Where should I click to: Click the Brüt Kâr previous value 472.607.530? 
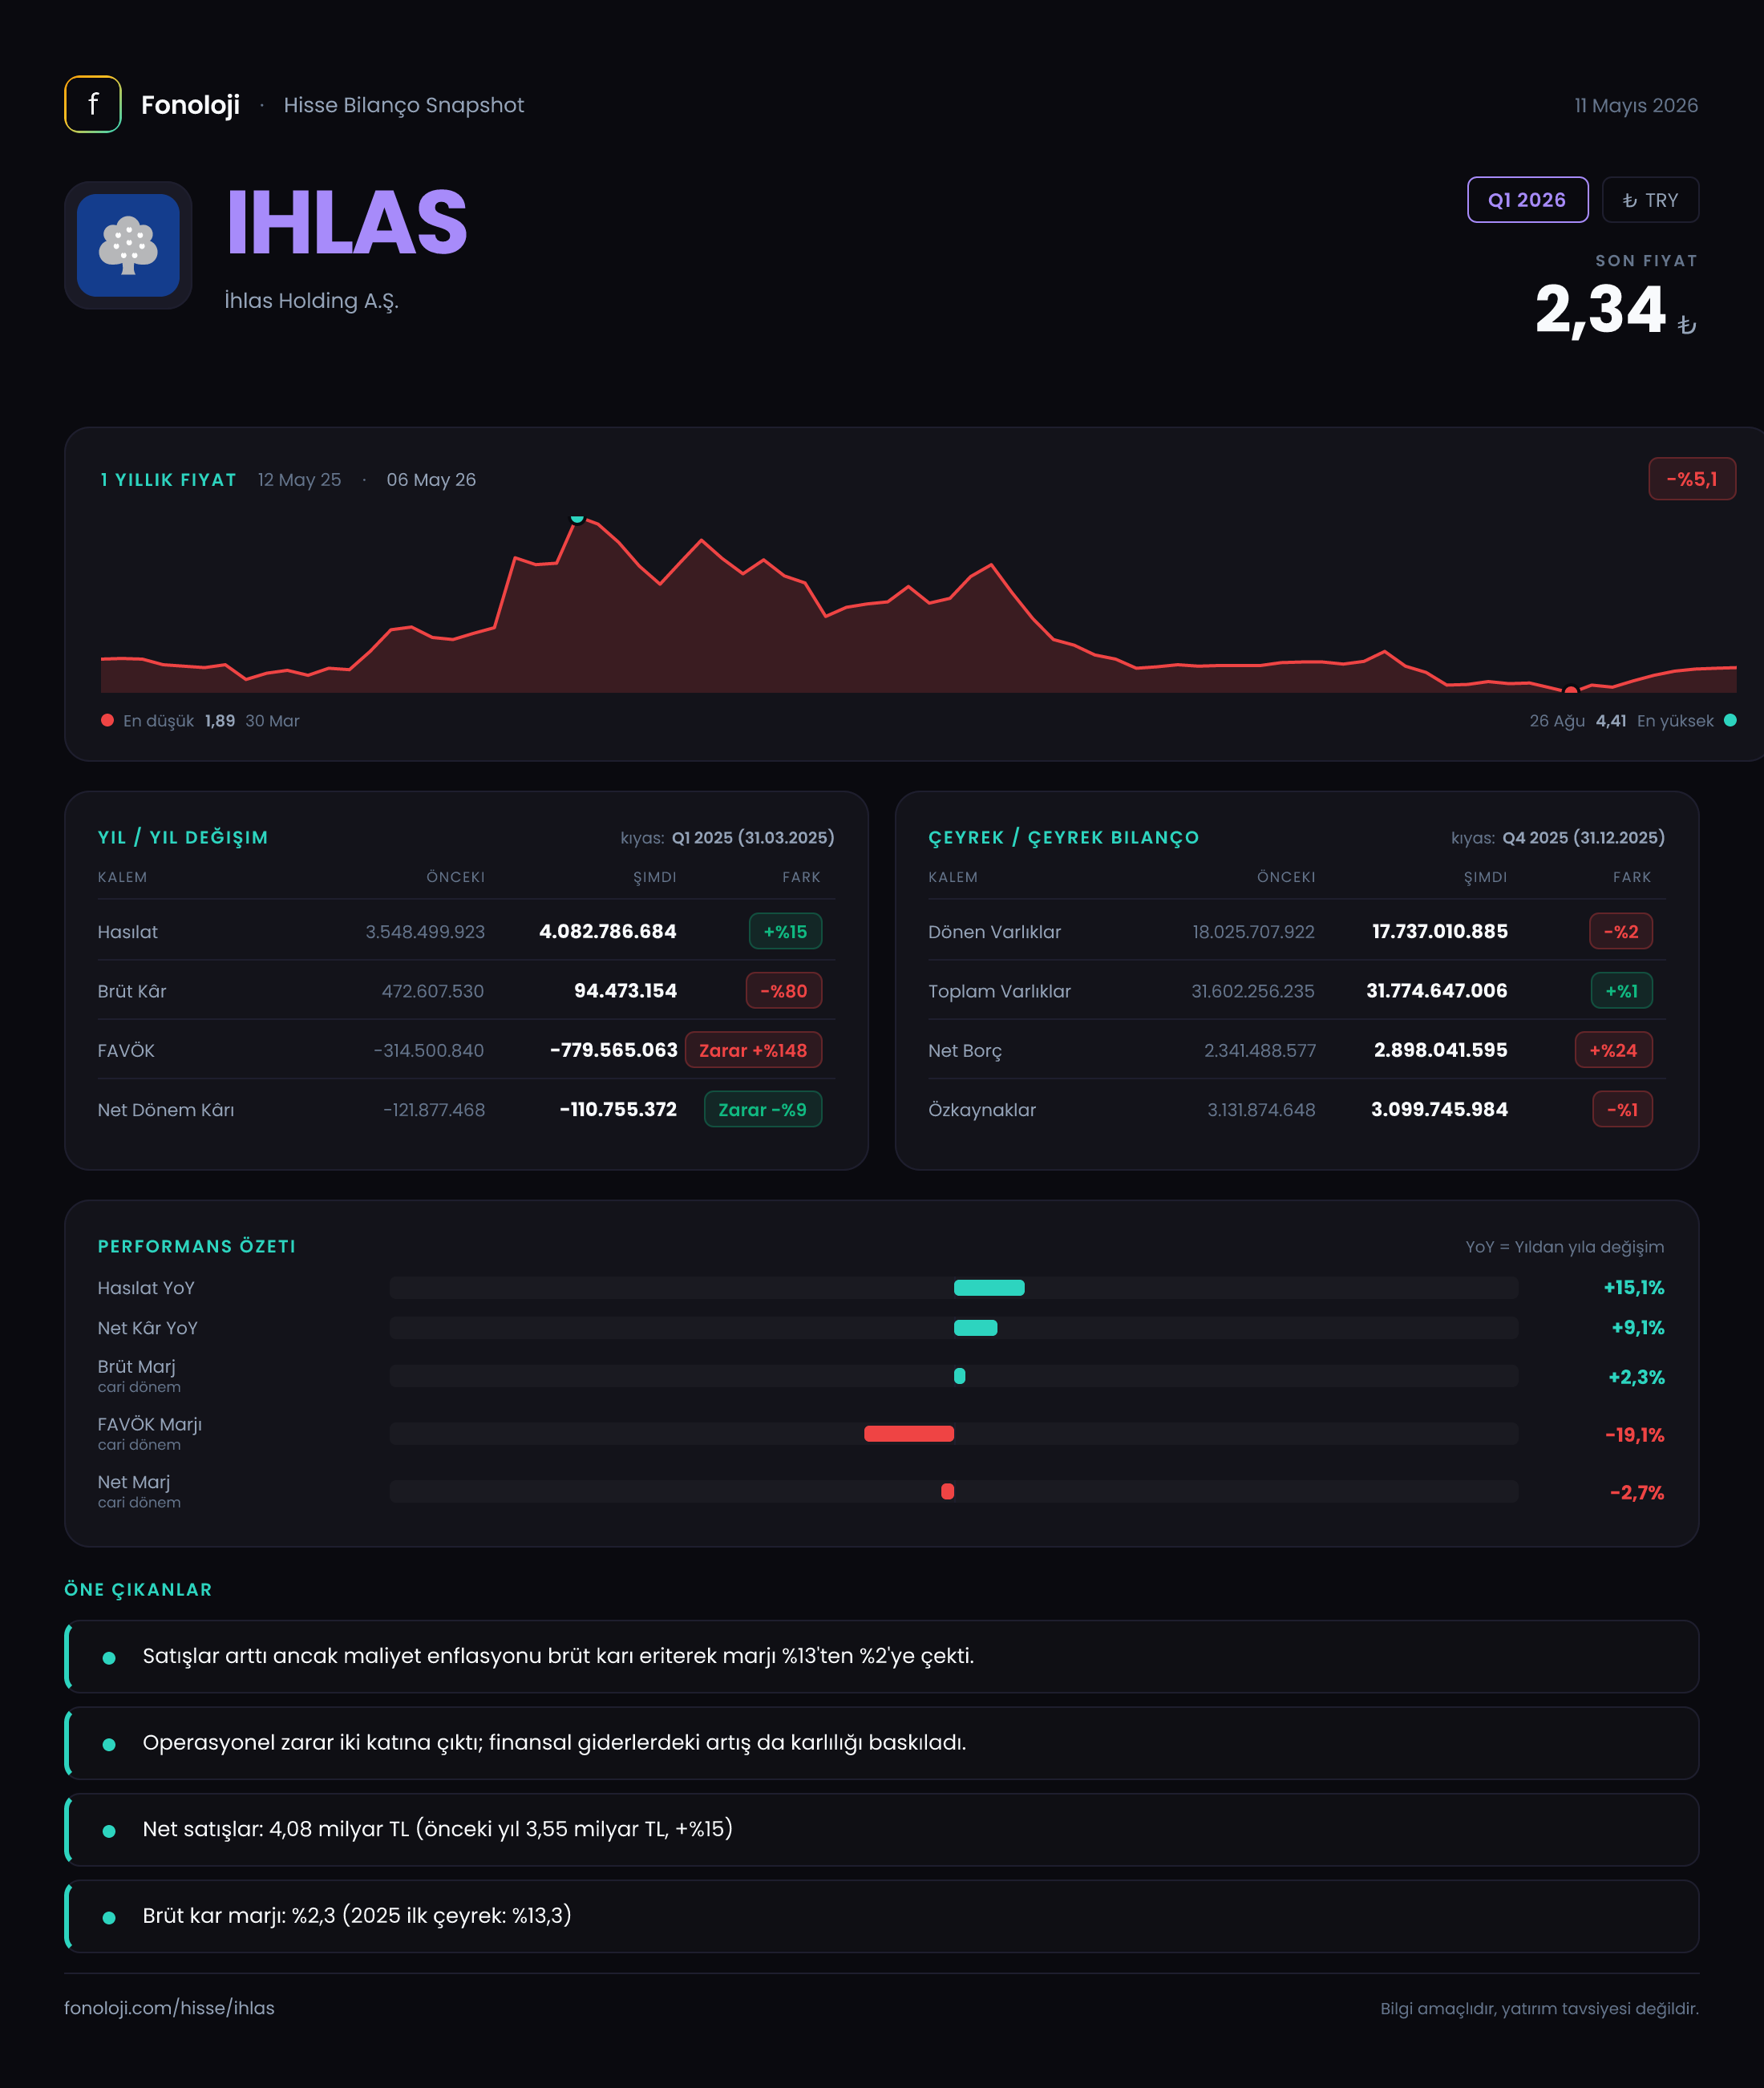point(433,991)
